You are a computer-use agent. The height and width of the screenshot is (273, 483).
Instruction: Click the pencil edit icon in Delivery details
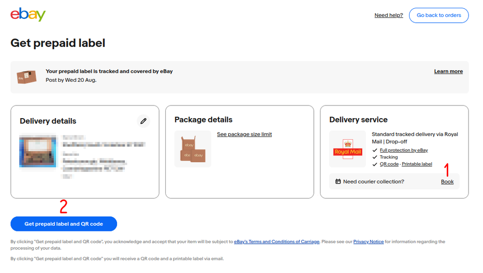pos(143,121)
